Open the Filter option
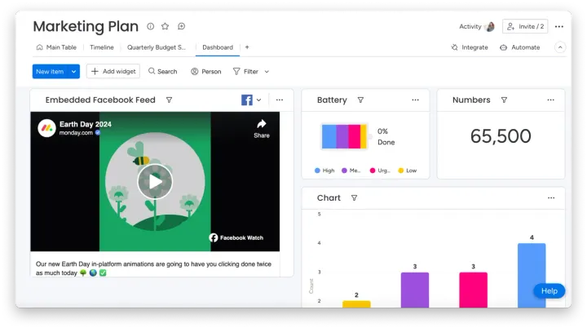 click(x=245, y=71)
